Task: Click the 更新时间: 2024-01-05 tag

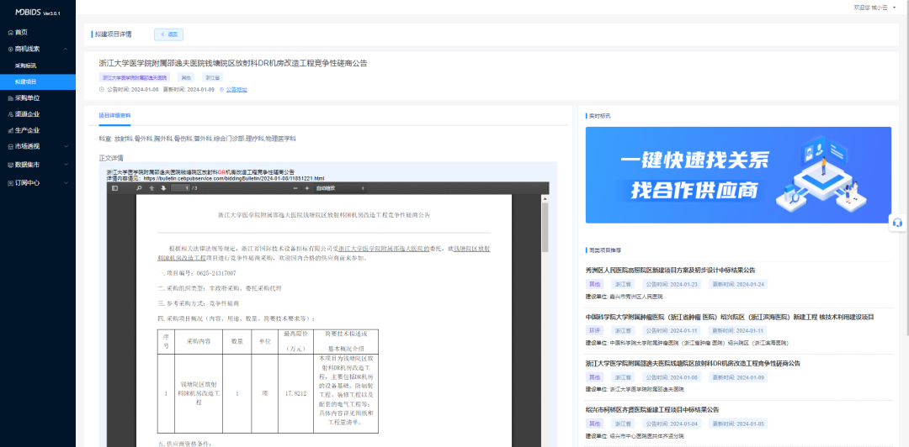Action: (739, 423)
